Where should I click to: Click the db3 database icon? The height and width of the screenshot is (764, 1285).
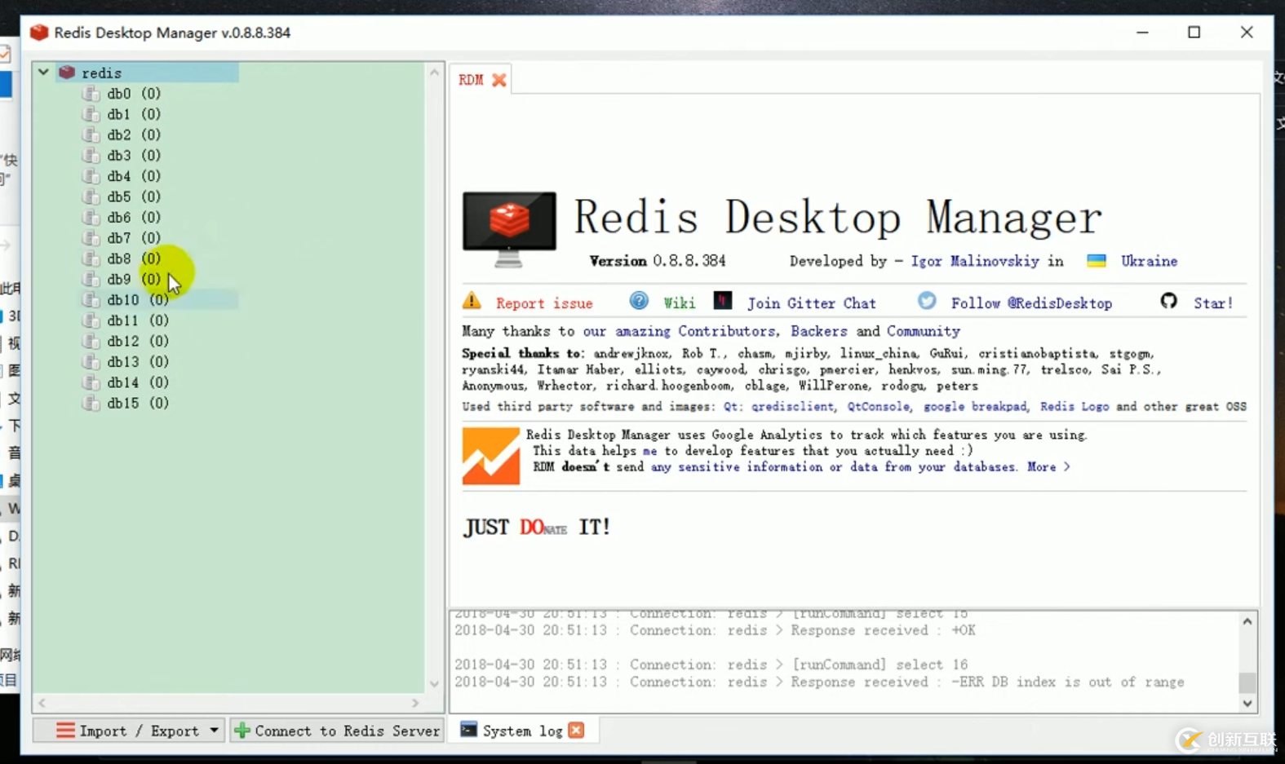click(x=91, y=156)
